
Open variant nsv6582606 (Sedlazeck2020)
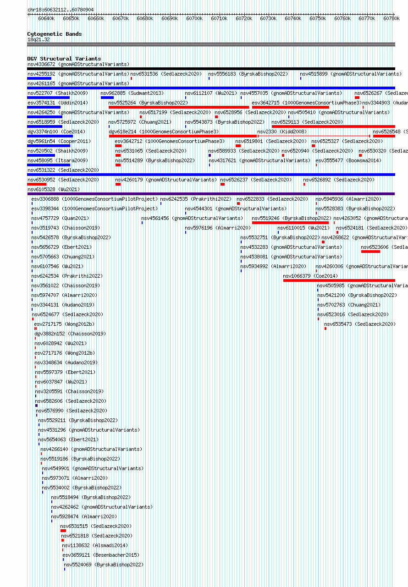pos(71,401)
